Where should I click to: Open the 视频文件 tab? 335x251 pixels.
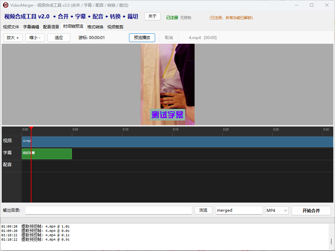coord(11,27)
